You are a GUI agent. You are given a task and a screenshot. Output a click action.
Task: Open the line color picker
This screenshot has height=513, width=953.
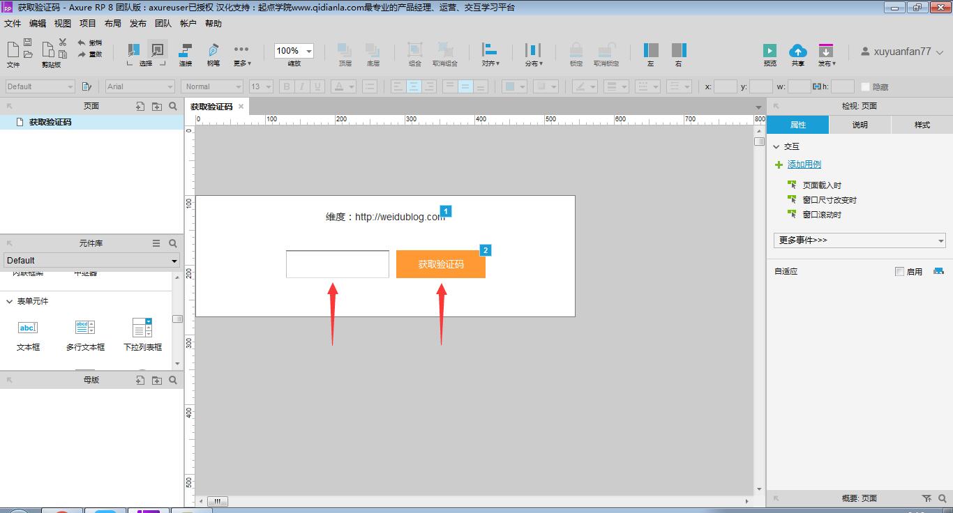[x=584, y=86]
